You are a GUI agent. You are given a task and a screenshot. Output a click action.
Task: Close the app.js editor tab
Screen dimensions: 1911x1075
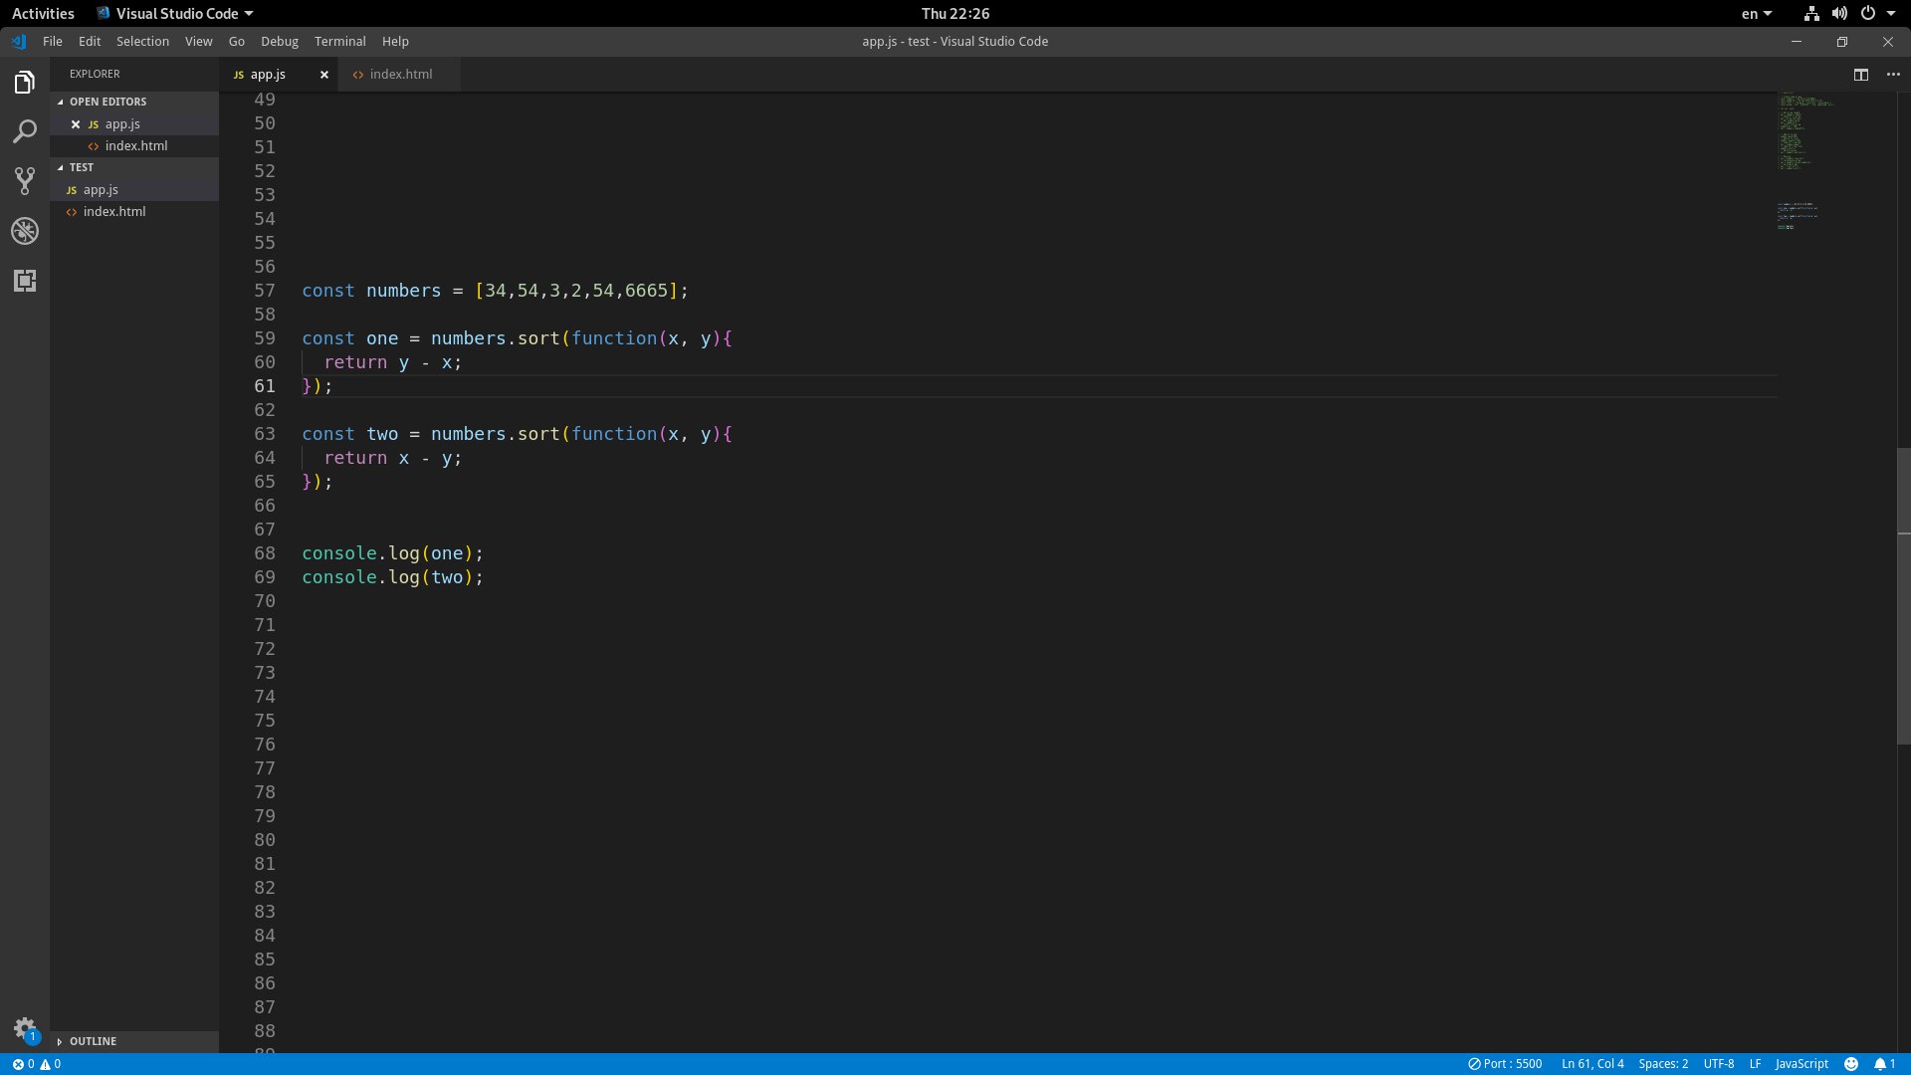(x=323, y=75)
